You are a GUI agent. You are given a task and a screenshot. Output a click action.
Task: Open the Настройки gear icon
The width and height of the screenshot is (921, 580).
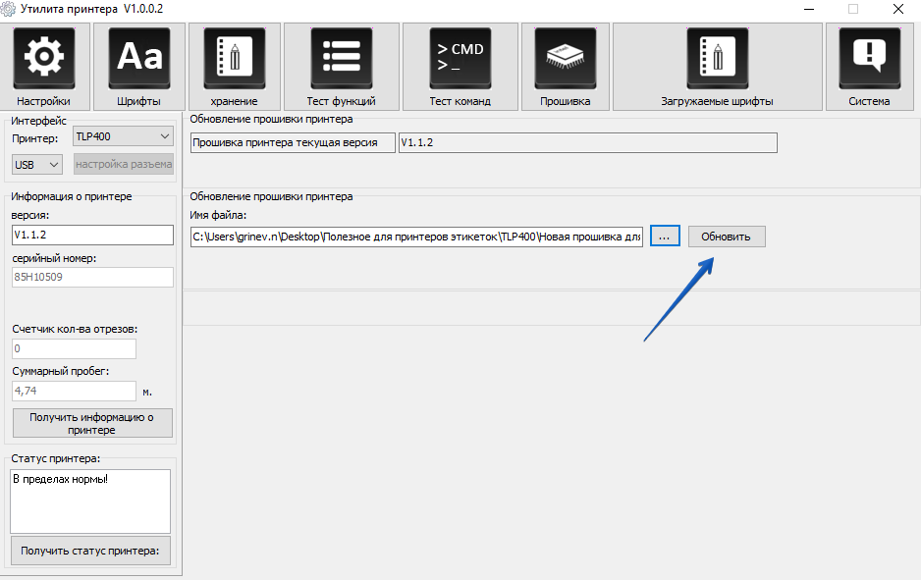(44, 59)
